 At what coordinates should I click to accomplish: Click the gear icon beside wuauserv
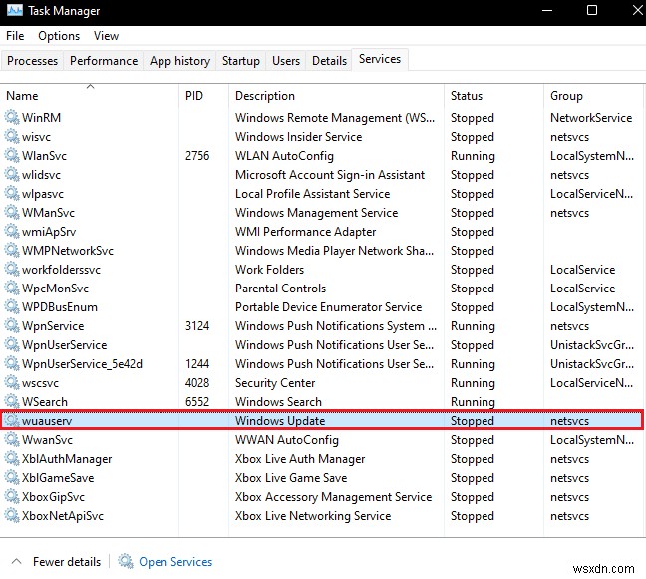[12, 421]
